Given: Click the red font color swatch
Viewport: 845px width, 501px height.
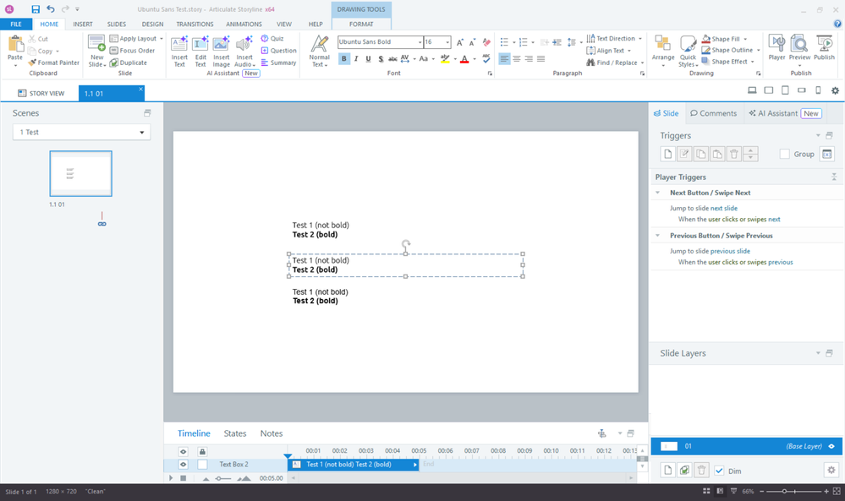Looking at the screenshot, I should point(464,58).
